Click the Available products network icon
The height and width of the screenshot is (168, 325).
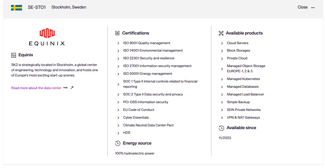pos(221,33)
